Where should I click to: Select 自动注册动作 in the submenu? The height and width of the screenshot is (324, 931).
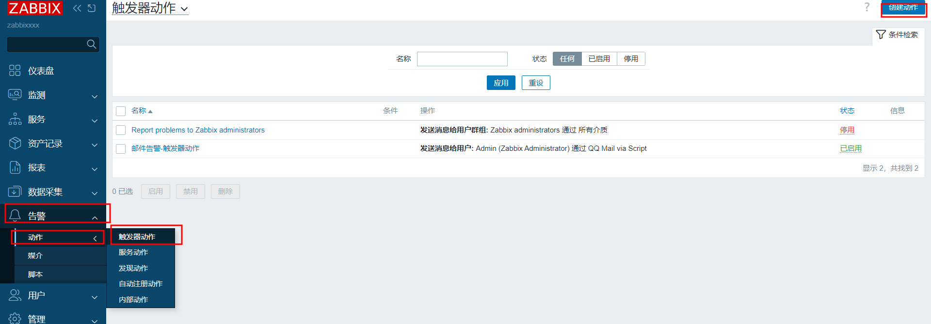pos(141,284)
